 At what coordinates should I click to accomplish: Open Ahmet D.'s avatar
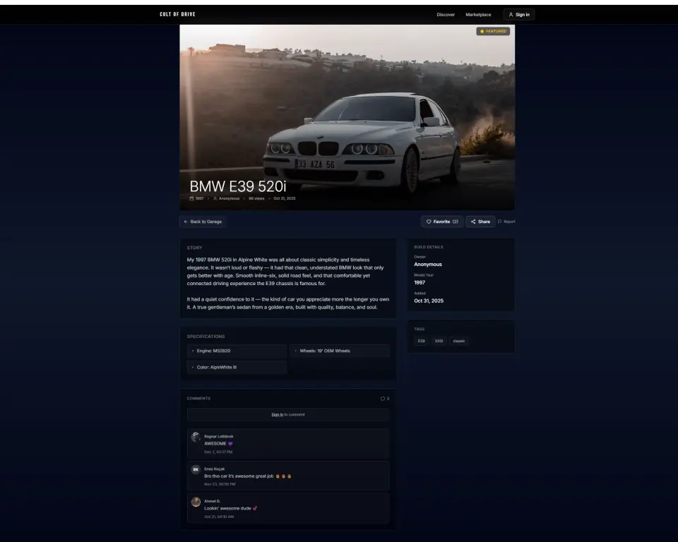[x=196, y=502]
